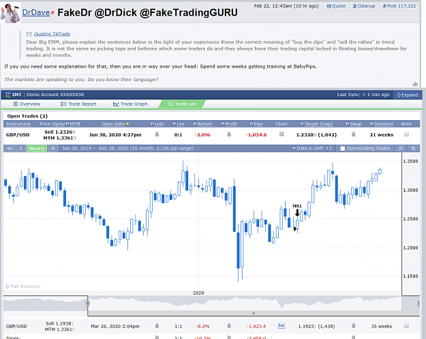Switch to the Trade Report tab
This screenshot has height=339, width=426.
point(78,104)
